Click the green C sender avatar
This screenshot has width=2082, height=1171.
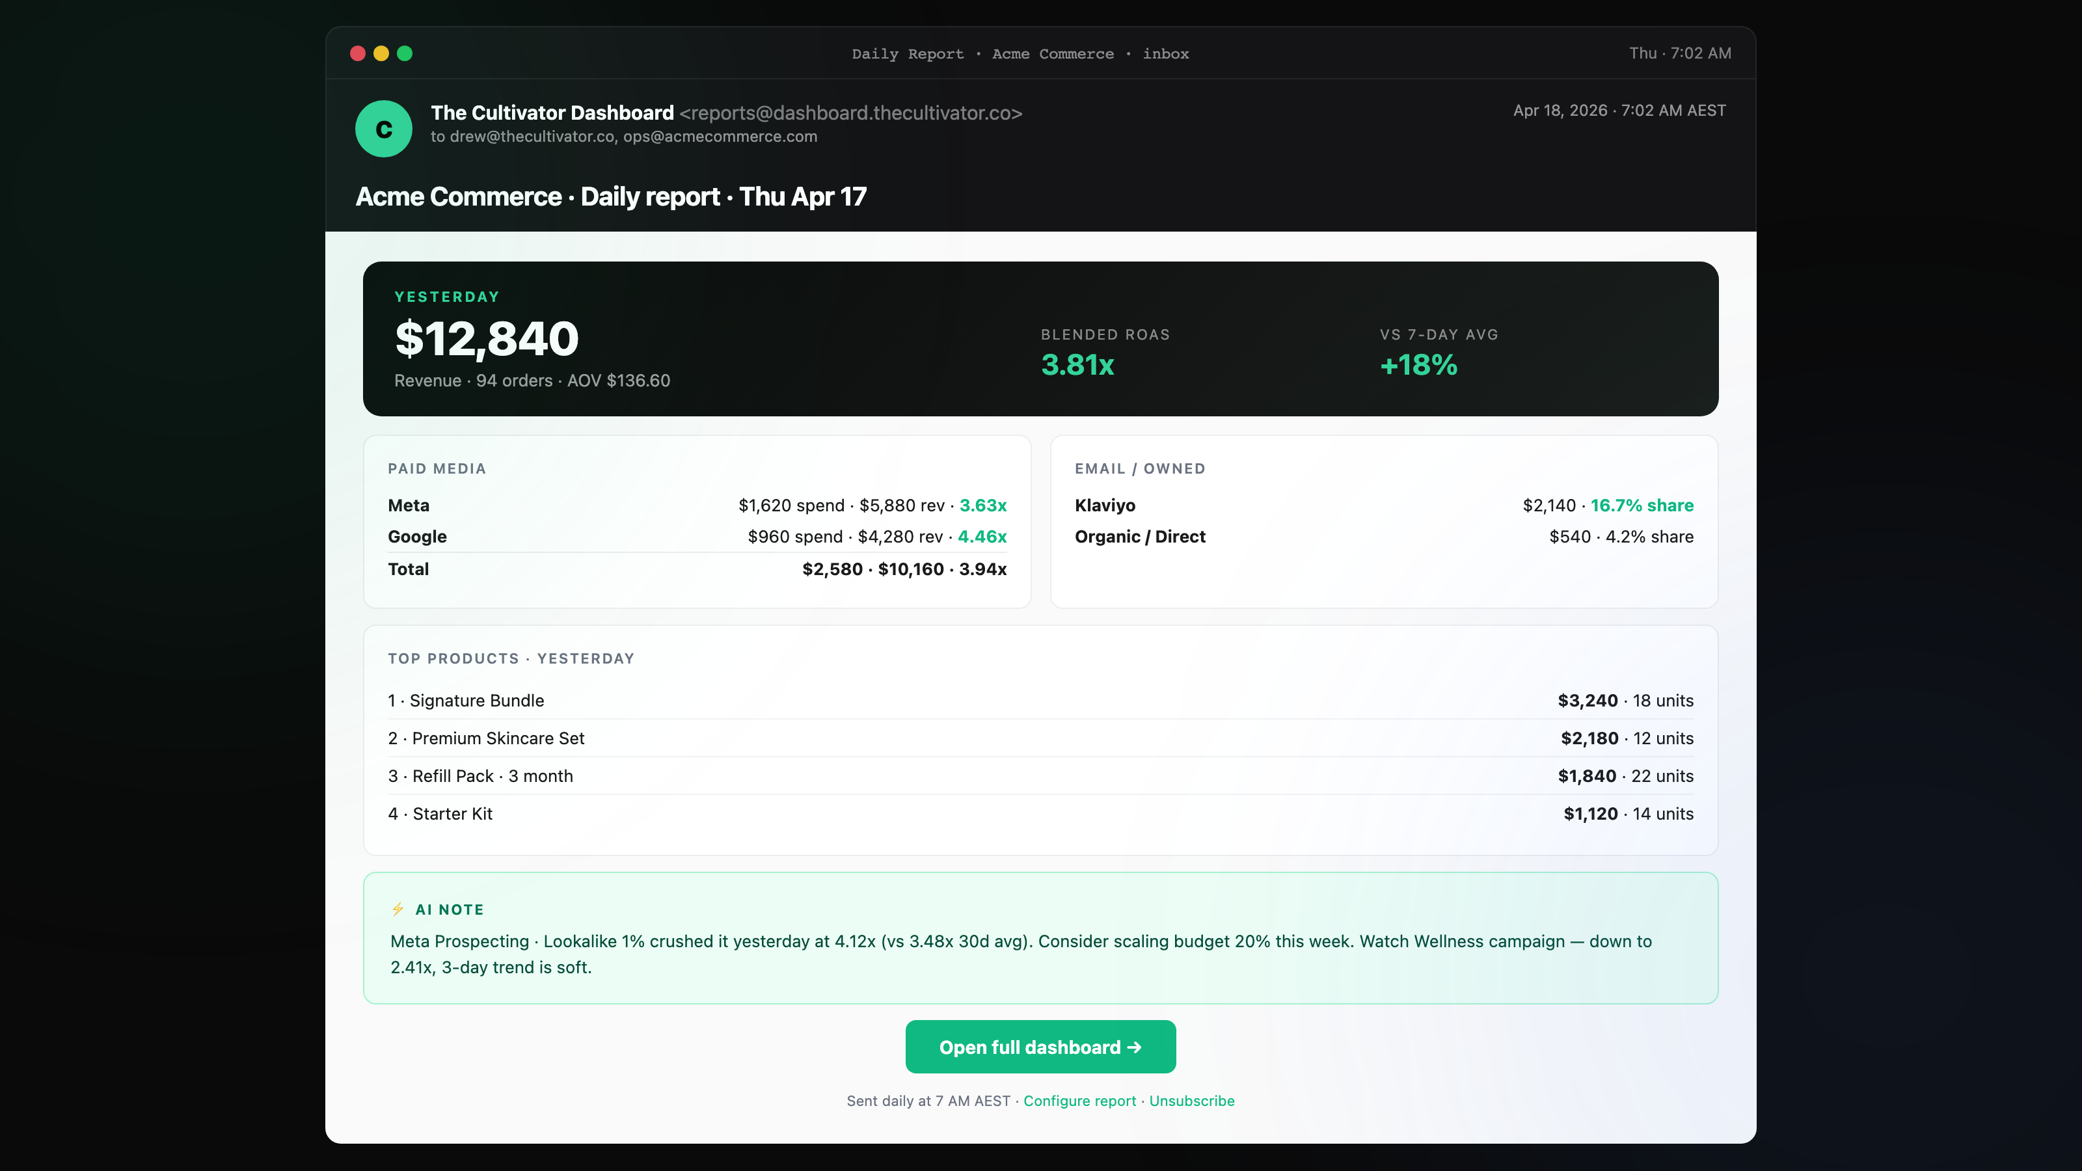pyautogui.click(x=384, y=129)
